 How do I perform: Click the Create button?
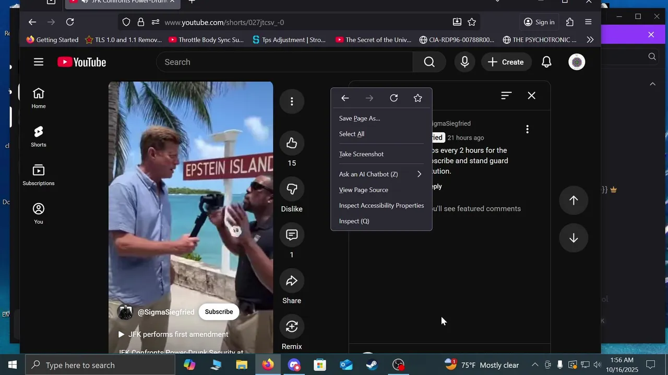click(506, 62)
